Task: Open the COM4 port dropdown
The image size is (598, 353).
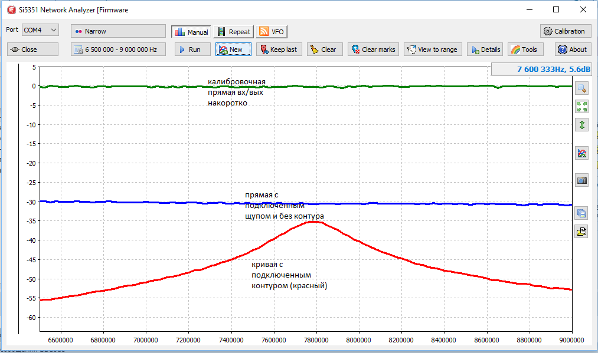Action: point(40,29)
